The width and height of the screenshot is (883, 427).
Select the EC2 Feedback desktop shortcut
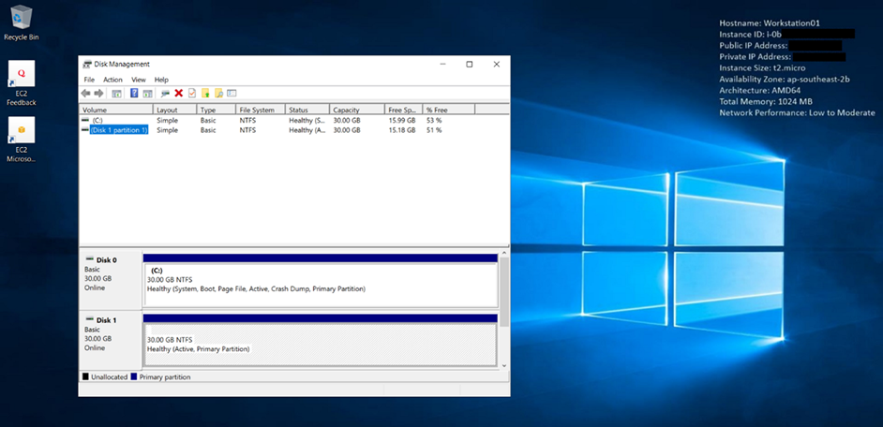point(22,83)
